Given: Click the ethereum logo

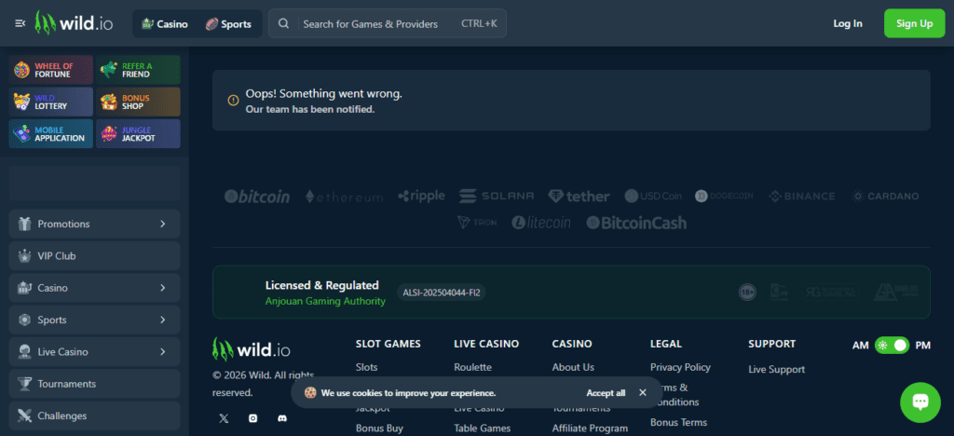Looking at the screenshot, I should coord(344,197).
